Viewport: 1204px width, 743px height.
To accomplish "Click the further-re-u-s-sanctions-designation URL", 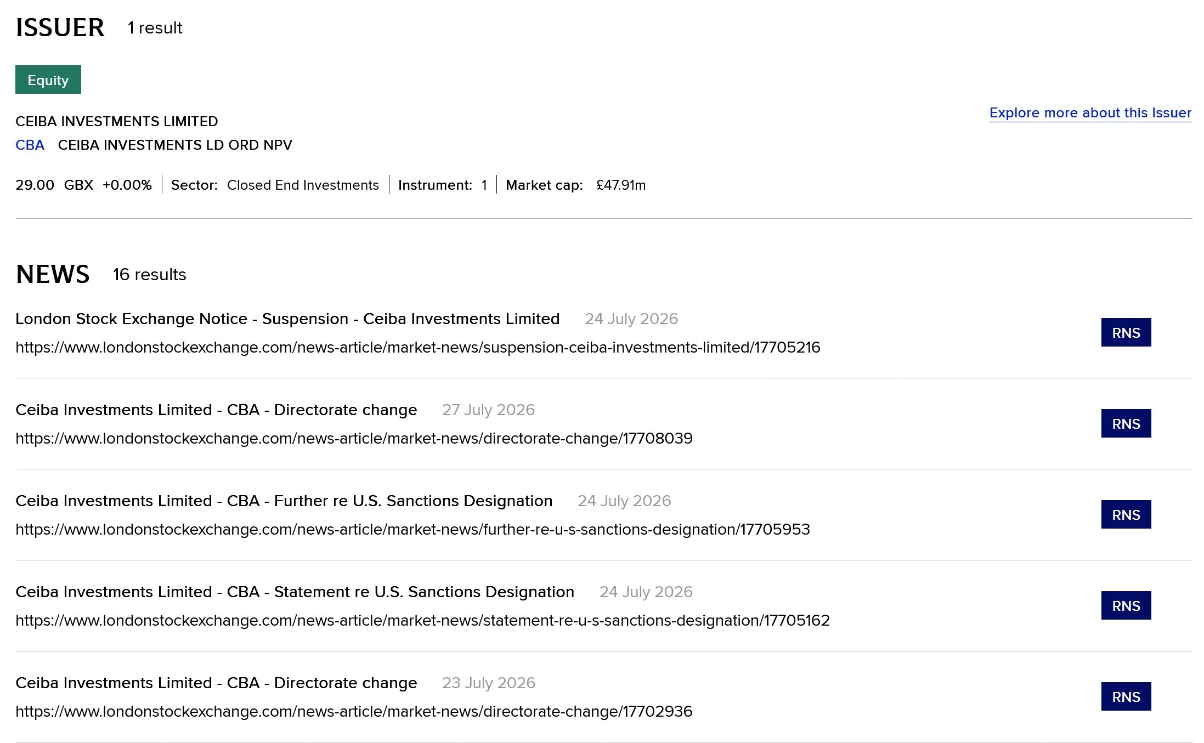I will [x=412, y=529].
